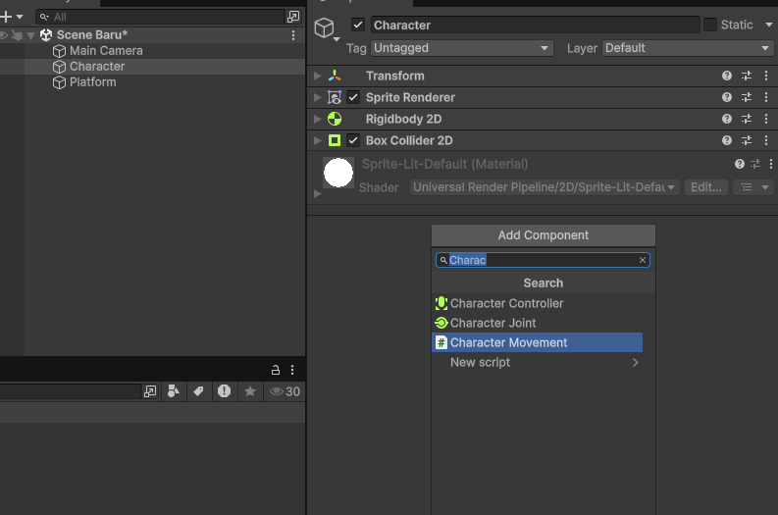
Task: Click the favorites star icon in project panel
Action: [x=250, y=391]
